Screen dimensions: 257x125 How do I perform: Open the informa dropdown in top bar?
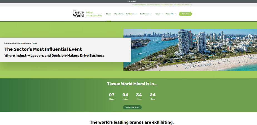(x=132, y=1)
